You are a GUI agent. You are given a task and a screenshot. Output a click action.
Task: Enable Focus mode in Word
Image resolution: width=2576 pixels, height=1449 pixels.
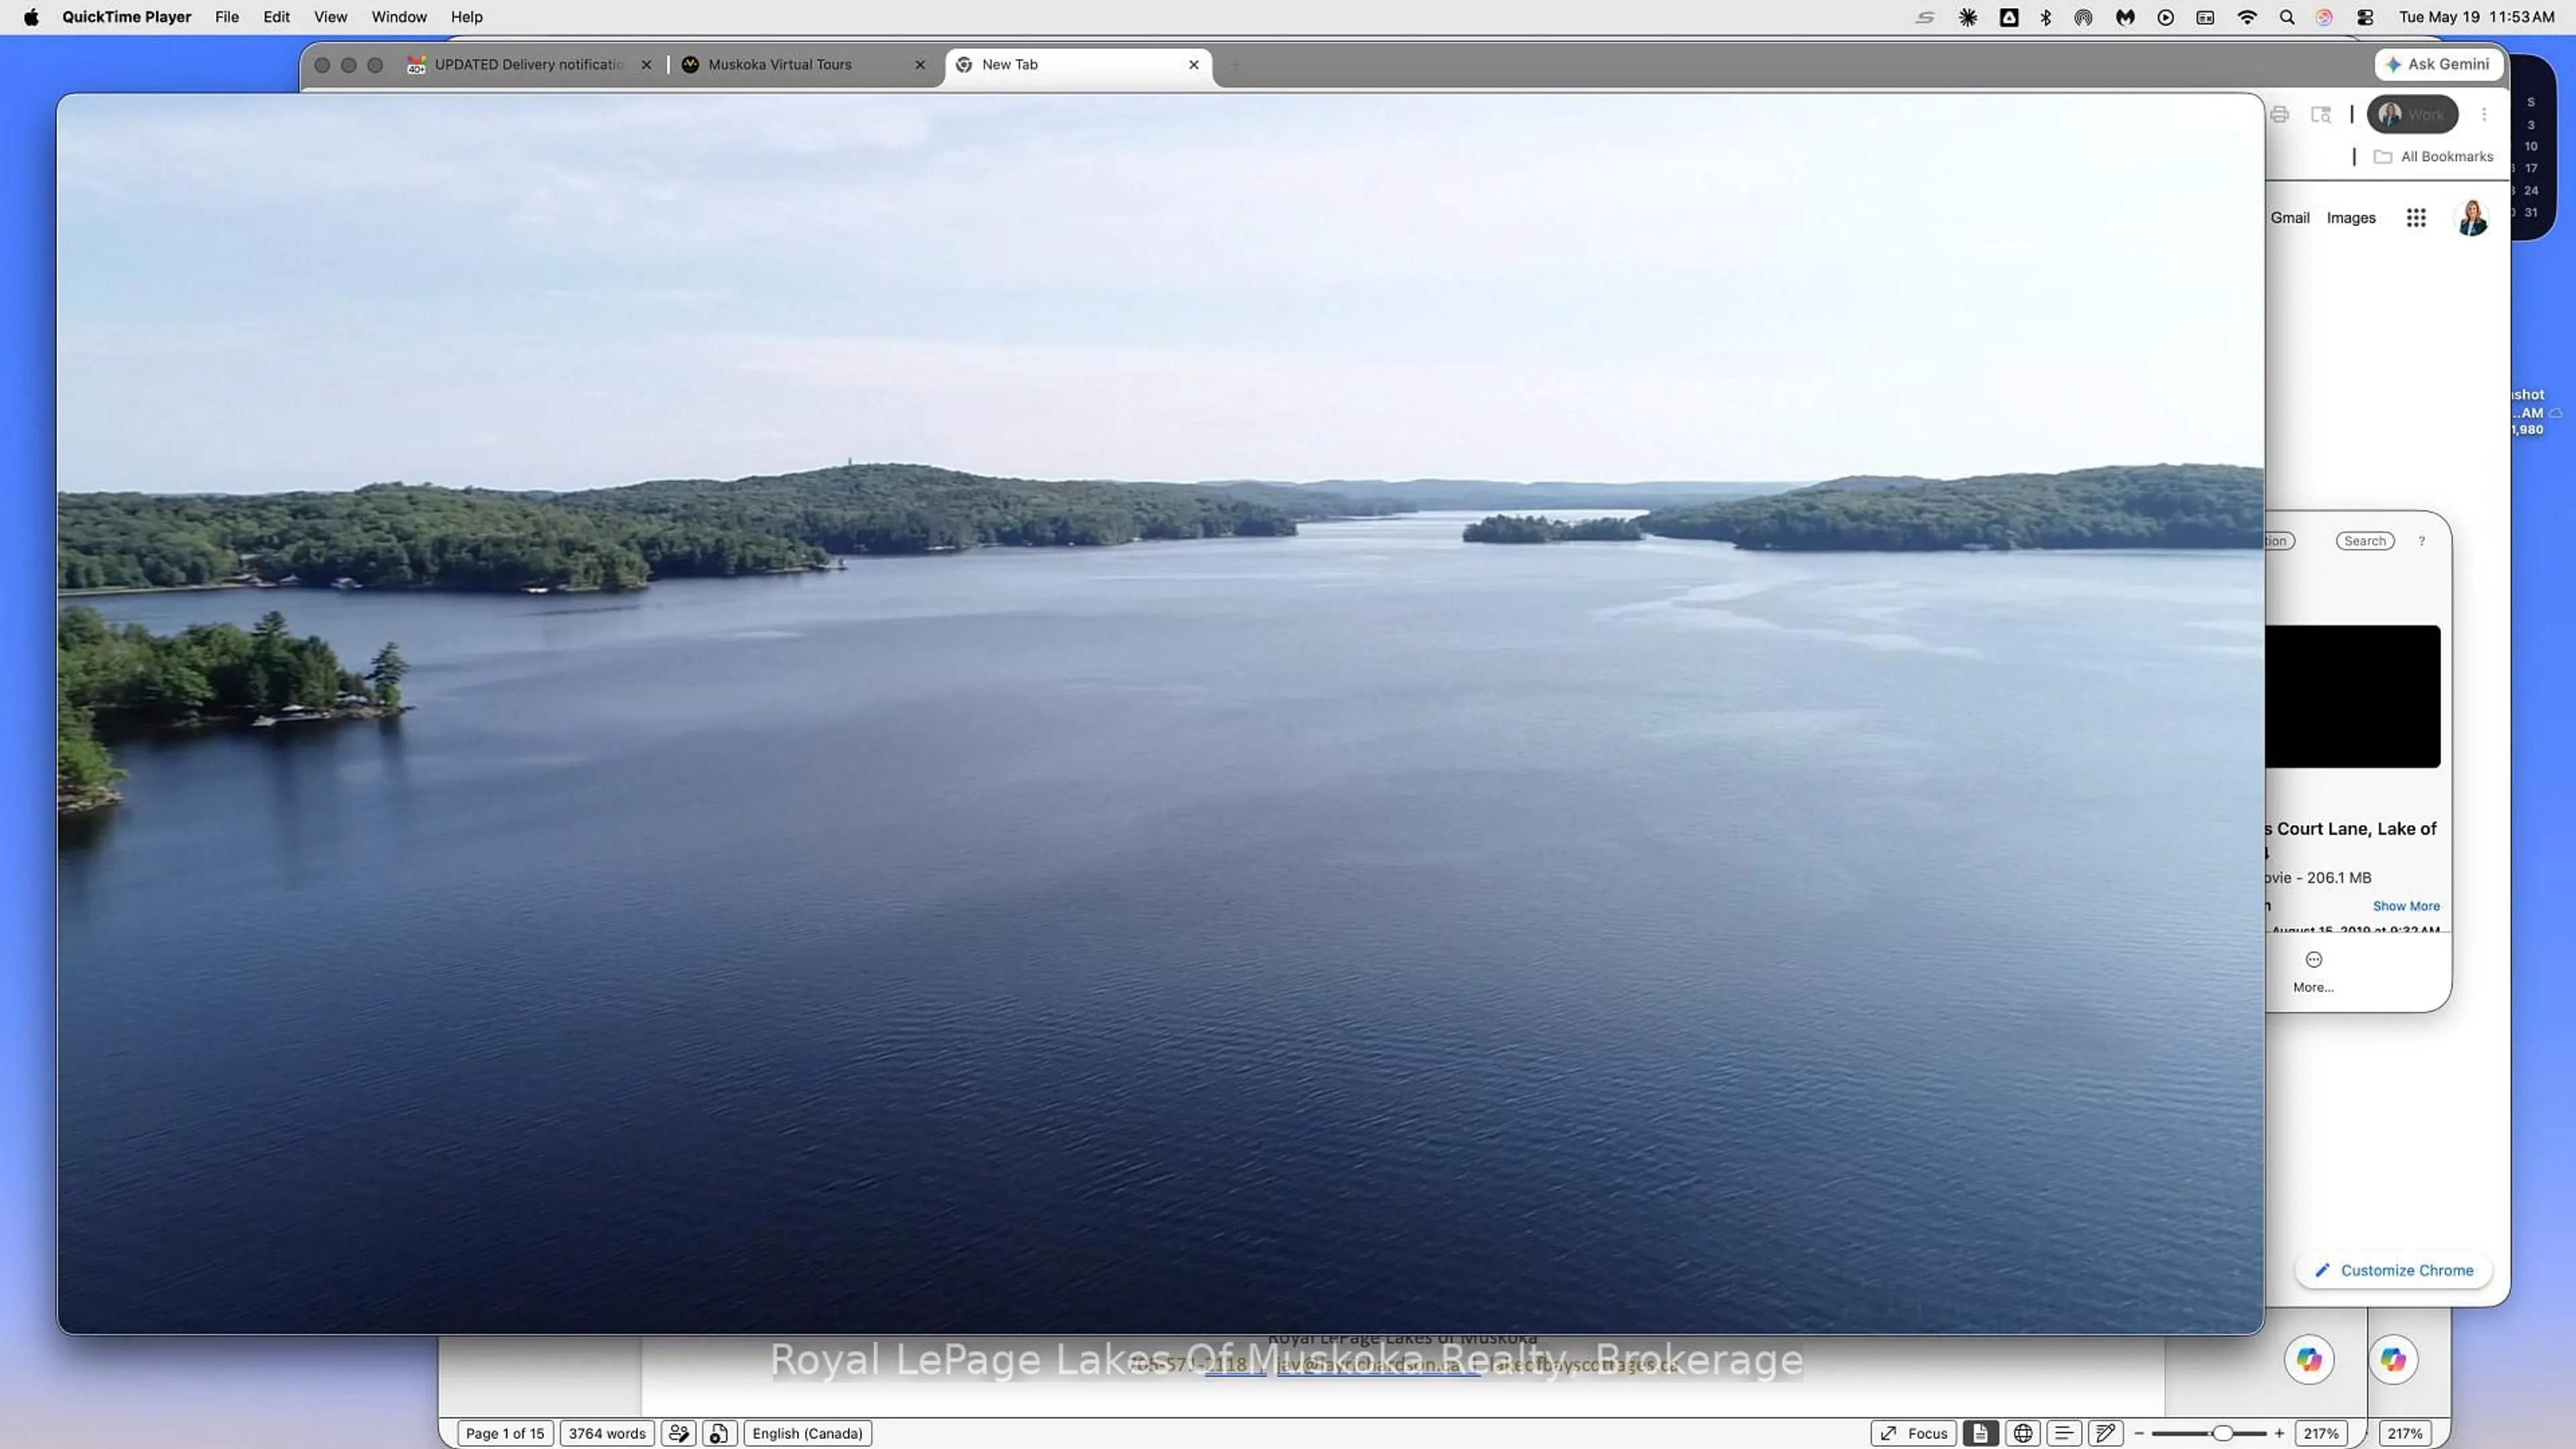[1914, 1434]
